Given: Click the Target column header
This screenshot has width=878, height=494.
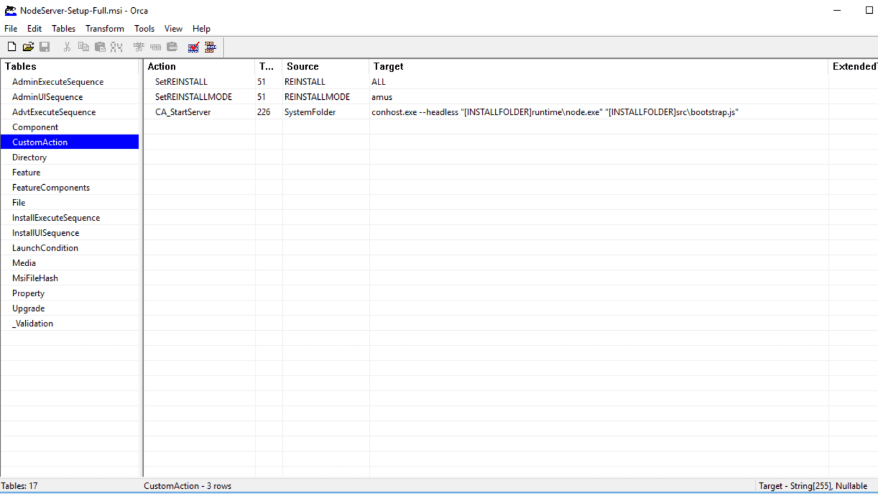Looking at the screenshot, I should 388,66.
